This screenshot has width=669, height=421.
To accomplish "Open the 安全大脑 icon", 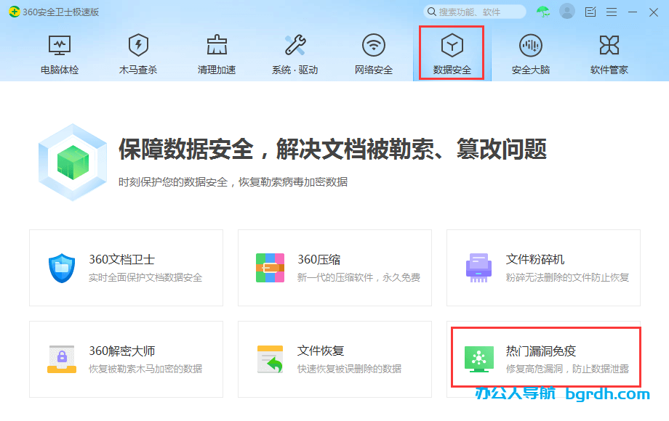I will [x=530, y=45].
